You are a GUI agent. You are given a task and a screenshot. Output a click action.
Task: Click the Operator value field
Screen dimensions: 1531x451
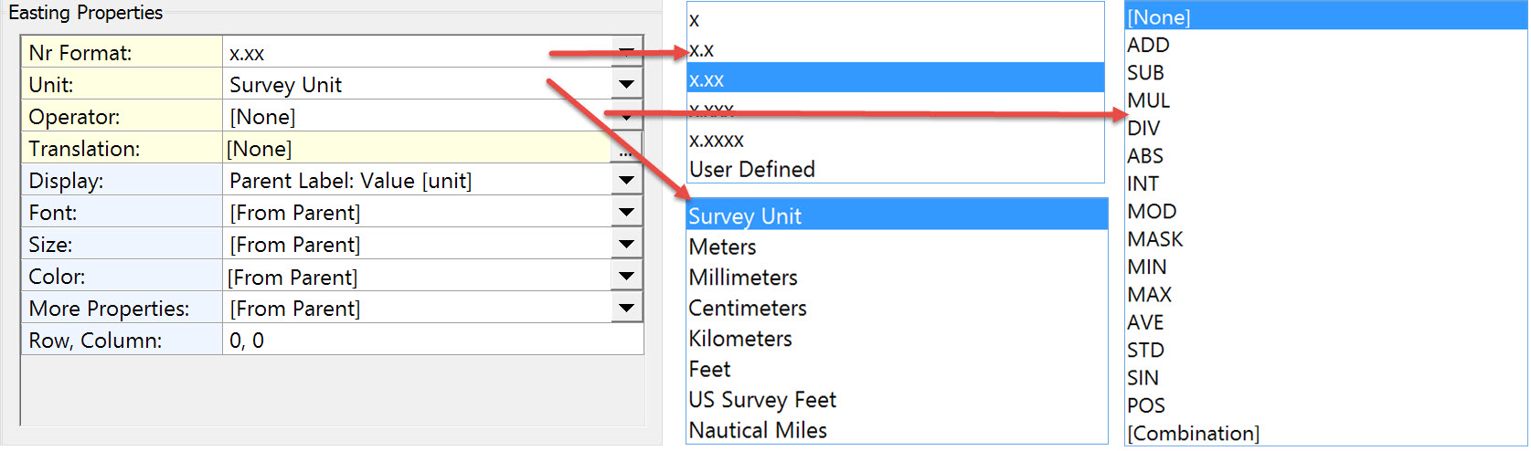click(x=411, y=117)
